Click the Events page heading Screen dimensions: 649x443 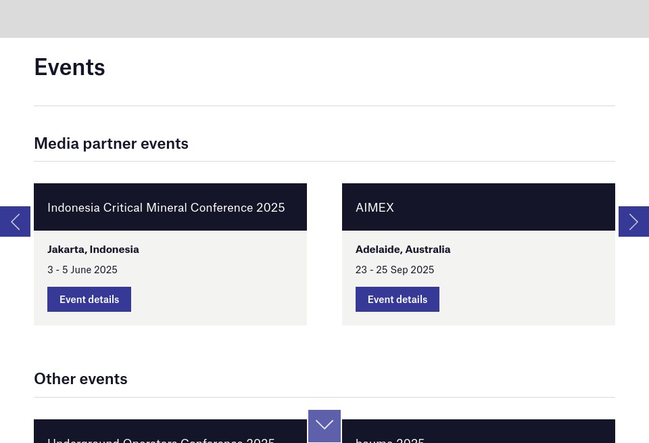coord(70,67)
